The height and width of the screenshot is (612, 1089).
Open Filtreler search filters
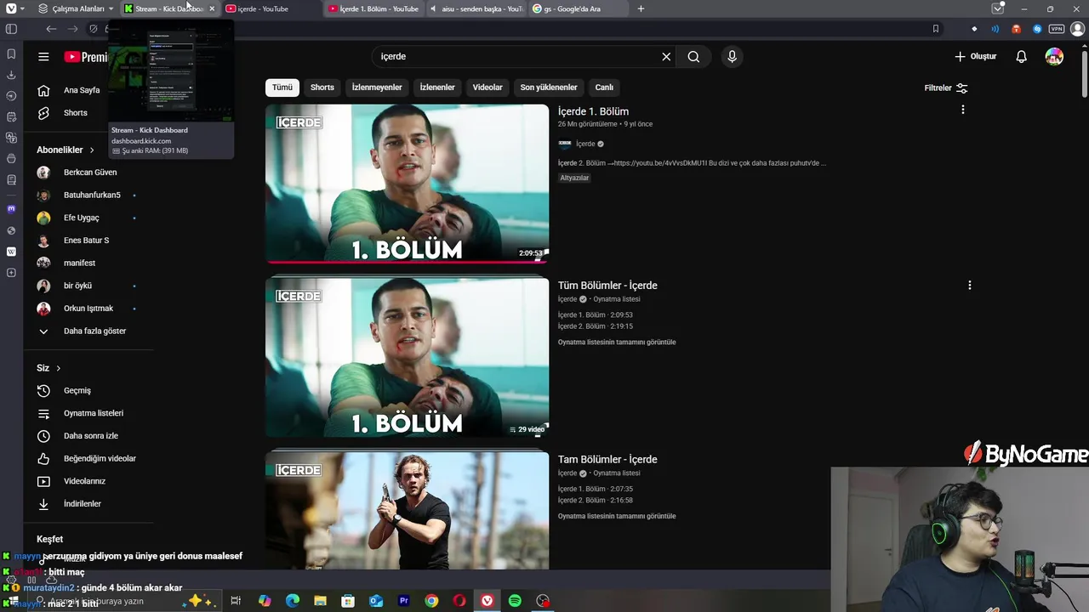(945, 88)
